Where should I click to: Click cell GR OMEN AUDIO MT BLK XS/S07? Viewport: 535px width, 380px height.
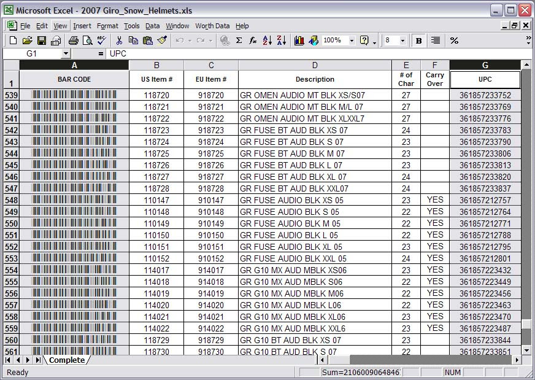click(x=315, y=95)
